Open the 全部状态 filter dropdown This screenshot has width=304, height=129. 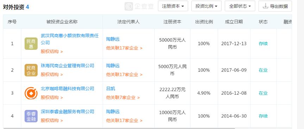click(240, 6)
